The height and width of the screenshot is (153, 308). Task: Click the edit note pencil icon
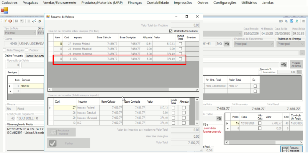coord(5,21)
